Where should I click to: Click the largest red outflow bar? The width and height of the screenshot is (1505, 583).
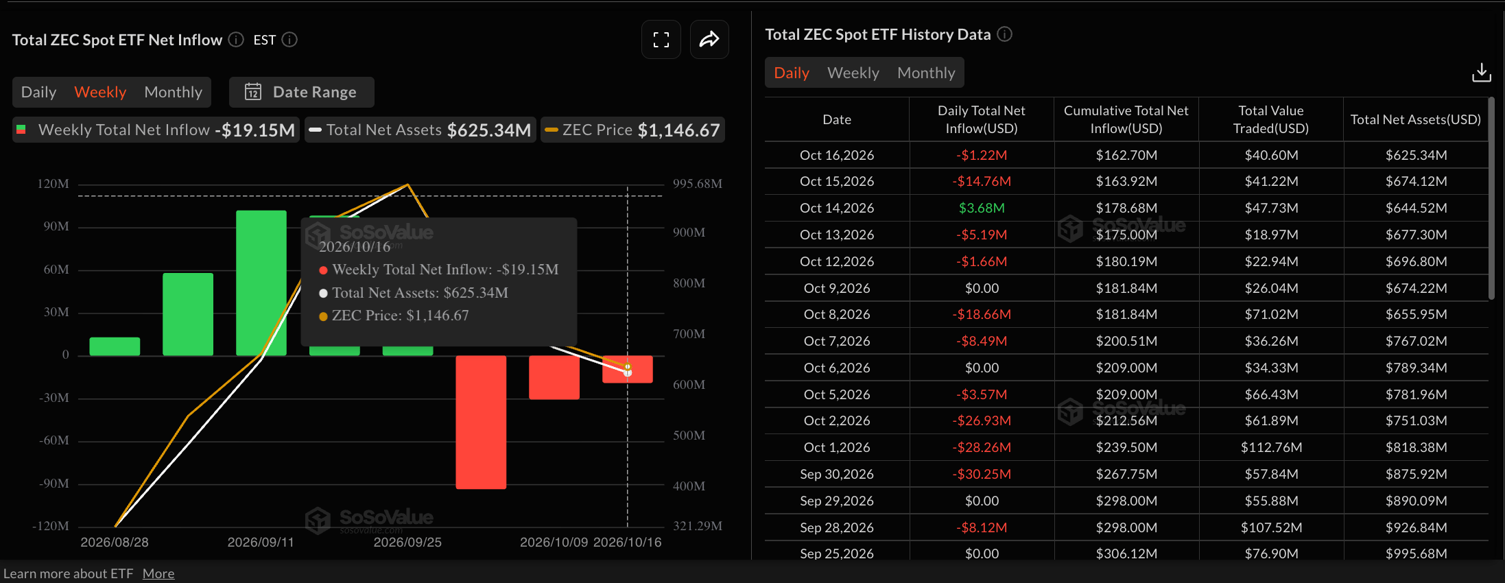[x=481, y=422]
